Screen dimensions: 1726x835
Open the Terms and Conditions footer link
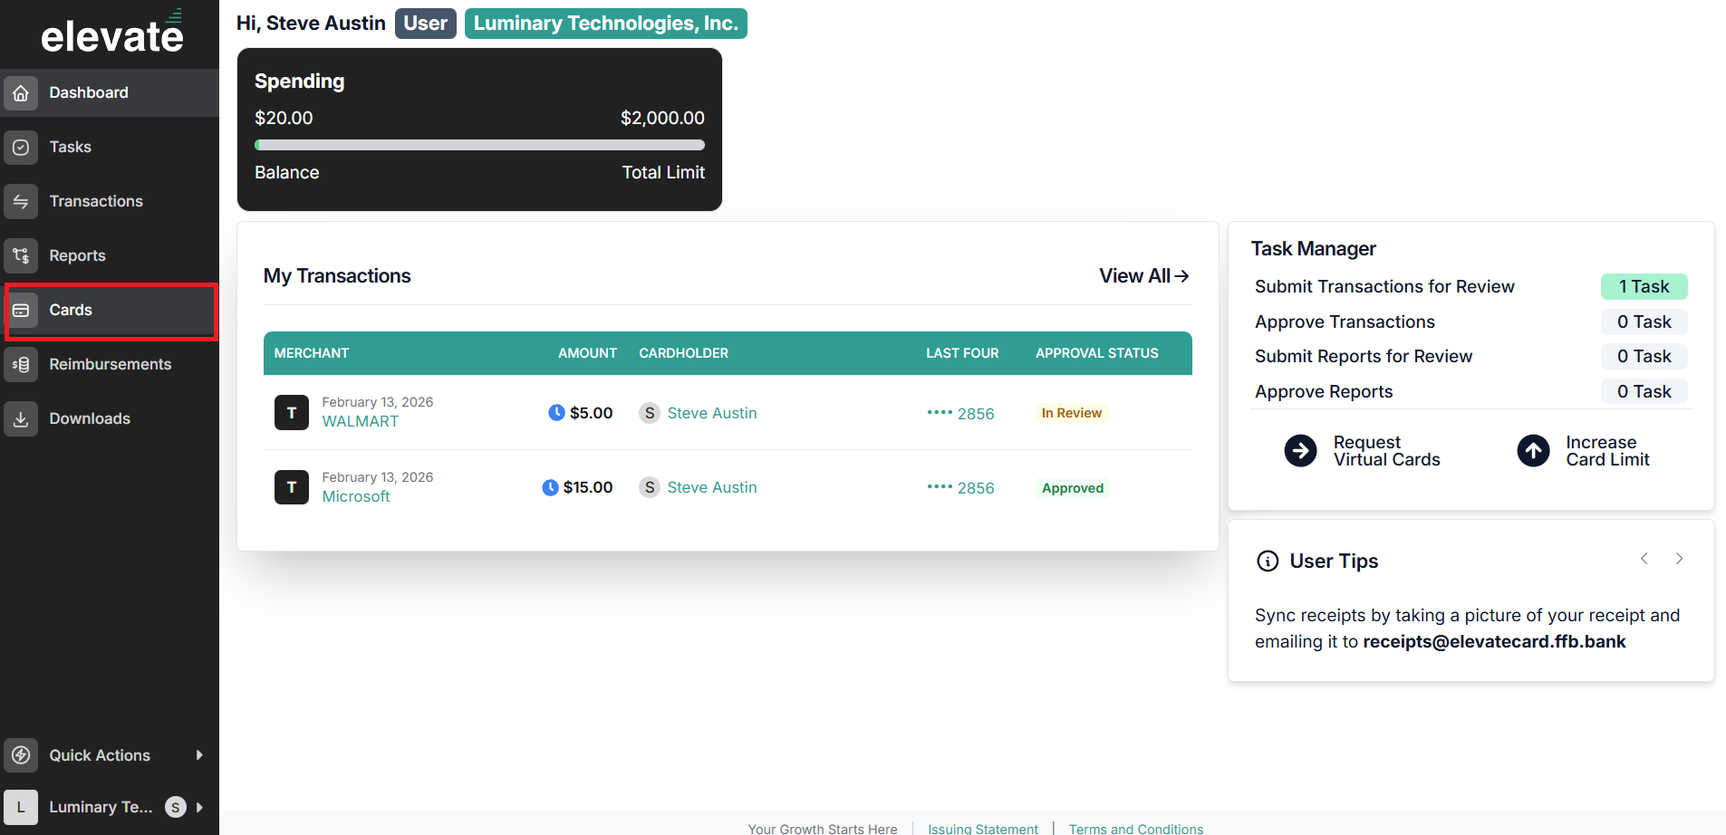1135,829
